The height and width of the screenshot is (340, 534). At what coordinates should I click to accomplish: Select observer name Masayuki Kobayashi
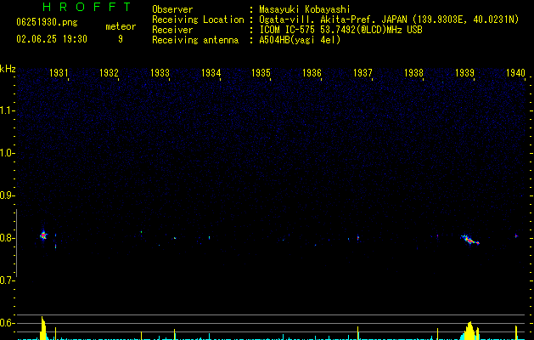[304, 9]
